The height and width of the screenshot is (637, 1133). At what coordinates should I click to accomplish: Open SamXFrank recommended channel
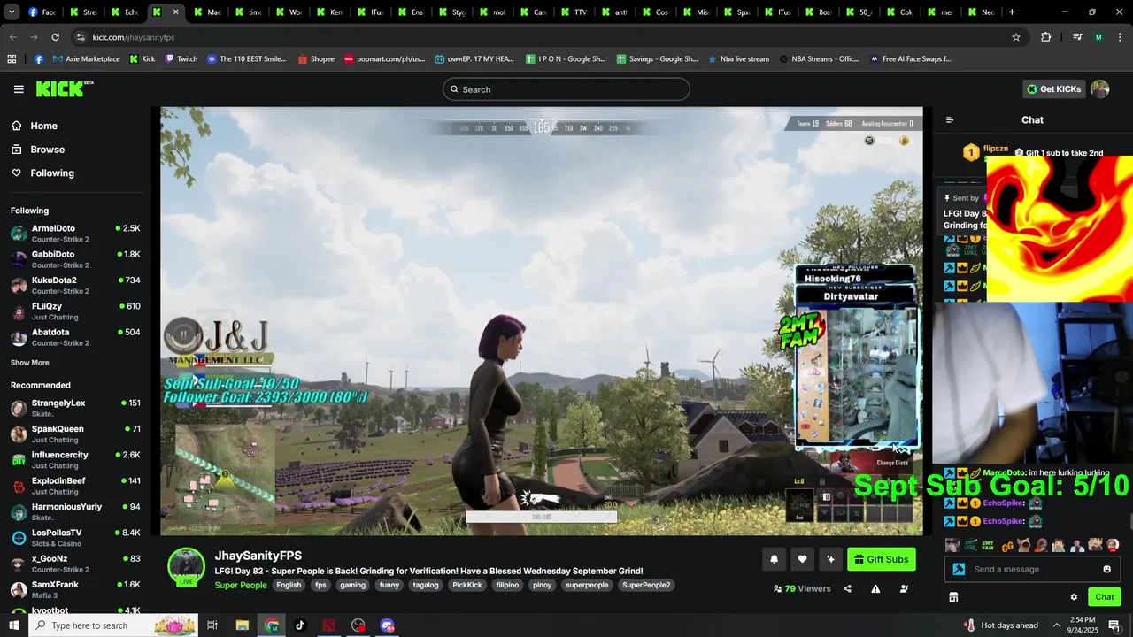tap(75, 589)
